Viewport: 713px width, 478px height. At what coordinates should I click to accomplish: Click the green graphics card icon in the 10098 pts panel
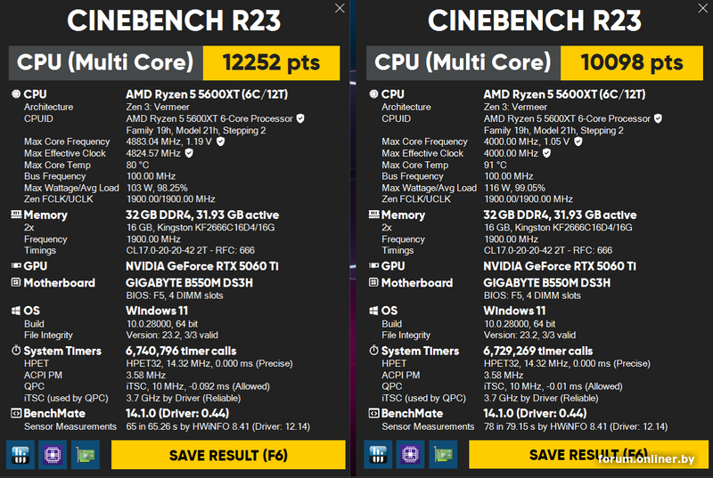(x=443, y=454)
